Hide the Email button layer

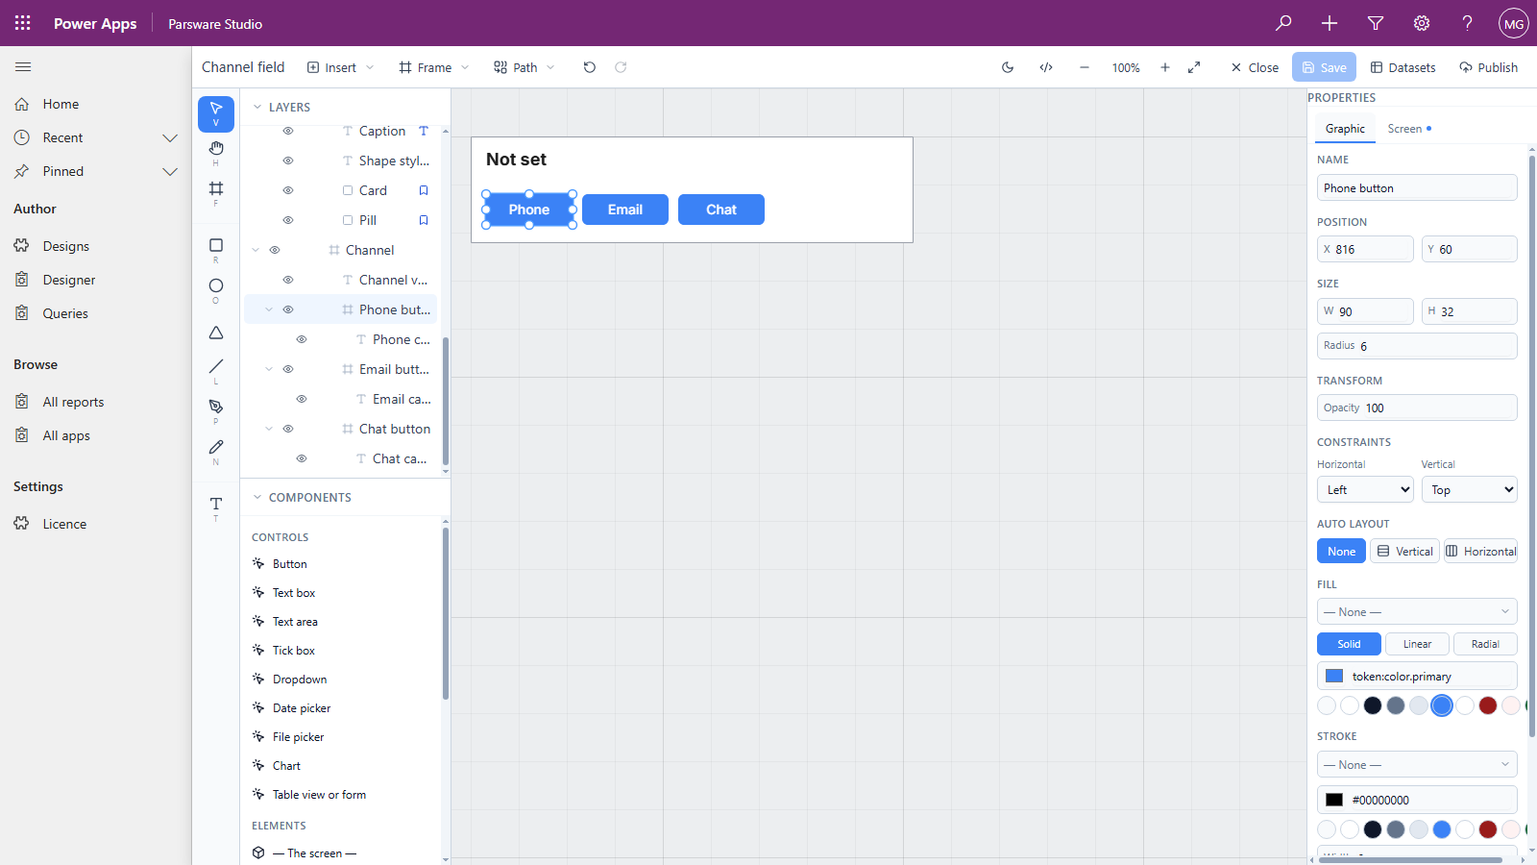288,369
